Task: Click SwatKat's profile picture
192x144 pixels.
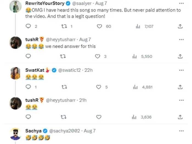Action: pyautogui.click(x=16, y=73)
